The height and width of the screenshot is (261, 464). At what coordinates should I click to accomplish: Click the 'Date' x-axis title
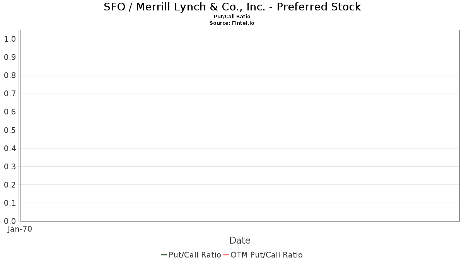click(x=240, y=241)
